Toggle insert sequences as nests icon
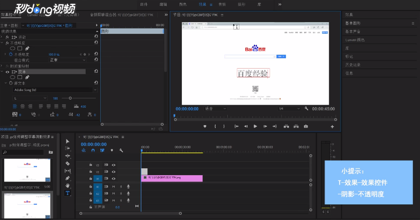This screenshot has width=420, height=220. pos(83,150)
